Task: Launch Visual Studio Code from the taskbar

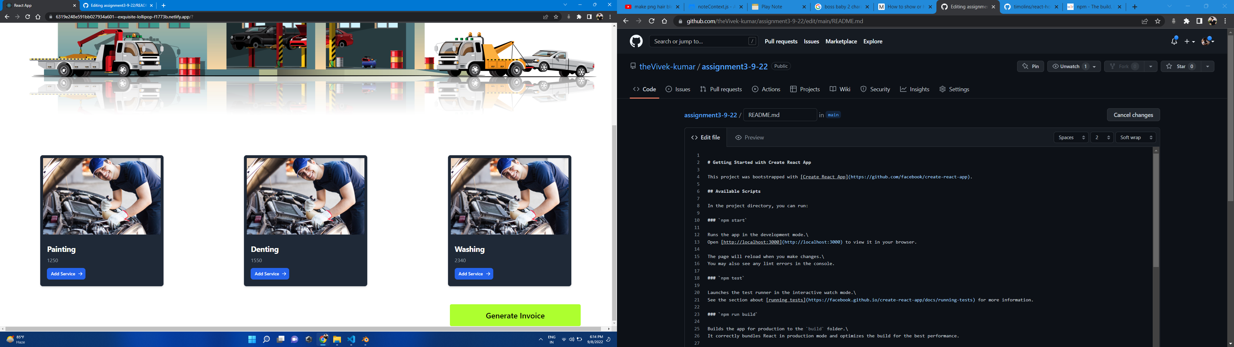Action: [x=351, y=339]
